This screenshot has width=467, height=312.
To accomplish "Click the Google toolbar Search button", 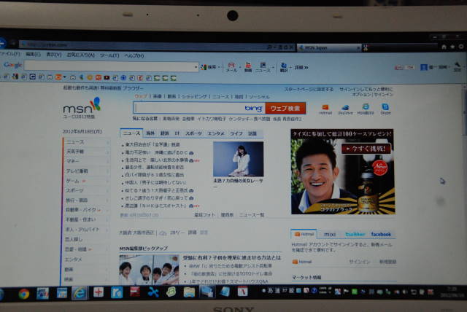I will (209, 67).
